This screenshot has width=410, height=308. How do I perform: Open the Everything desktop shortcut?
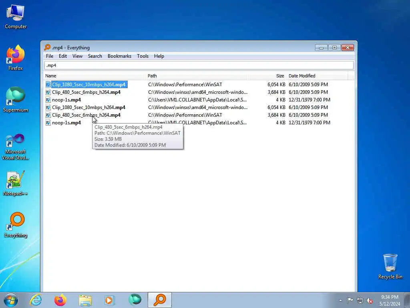pyautogui.click(x=16, y=225)
